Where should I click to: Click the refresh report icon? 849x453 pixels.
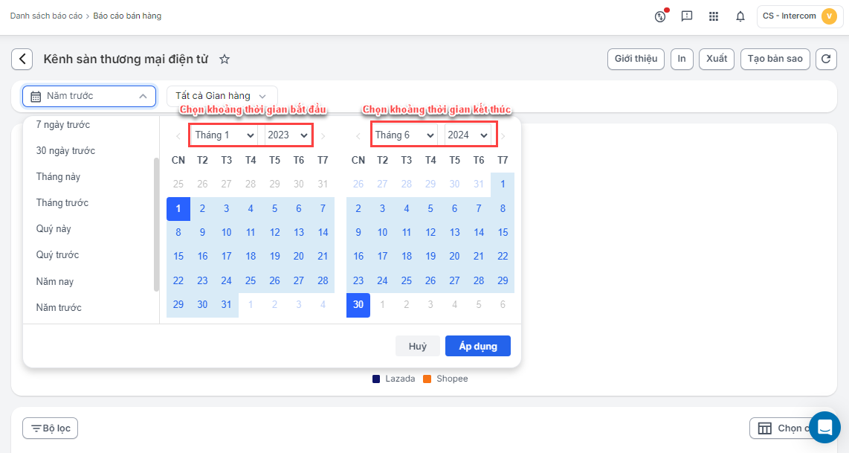pyautogui.click(x=826, y=60)
